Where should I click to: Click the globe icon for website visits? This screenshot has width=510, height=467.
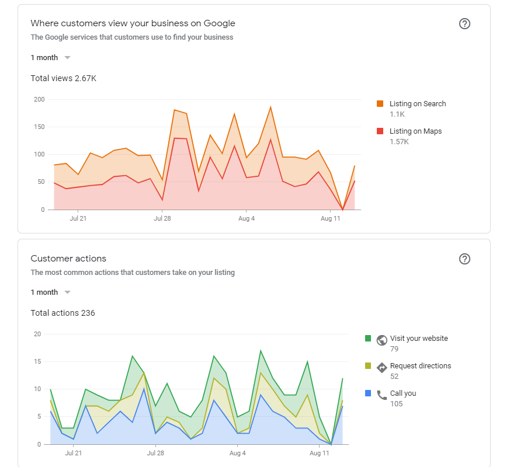tap(382, 340)
